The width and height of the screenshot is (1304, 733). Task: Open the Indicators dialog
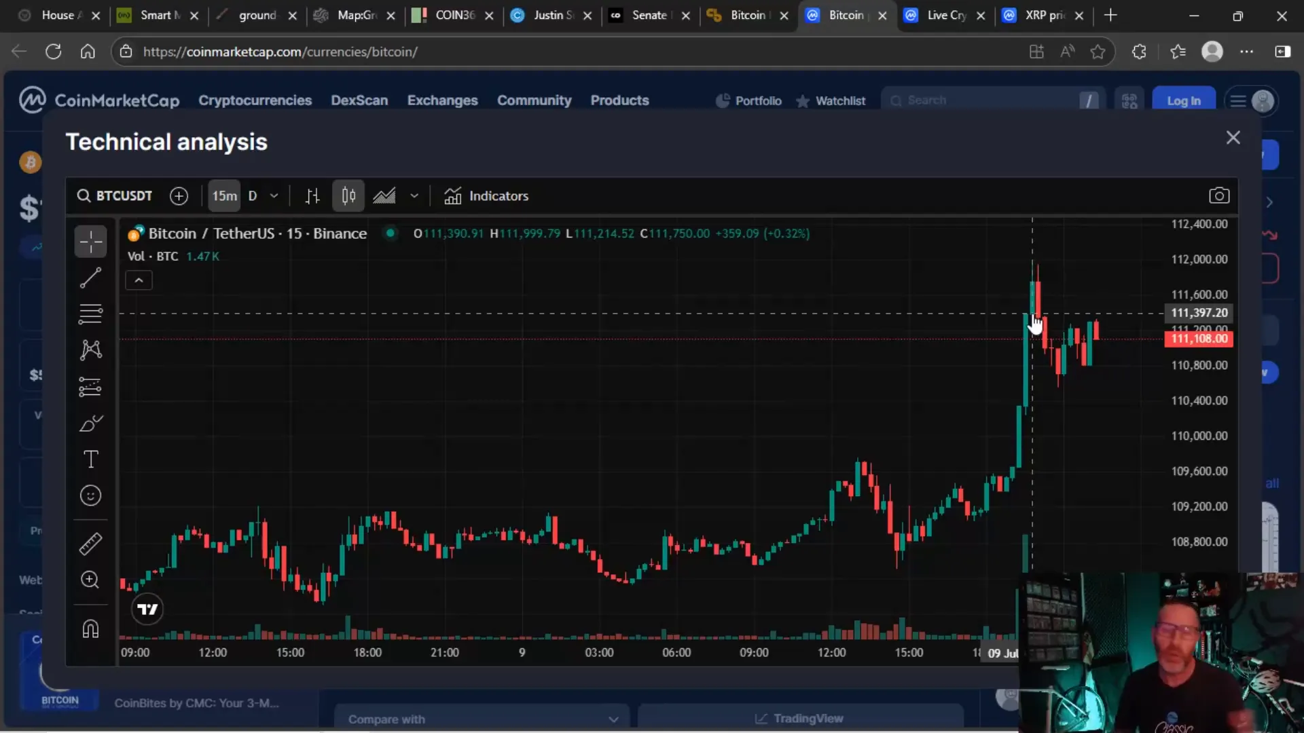[486, 196]
